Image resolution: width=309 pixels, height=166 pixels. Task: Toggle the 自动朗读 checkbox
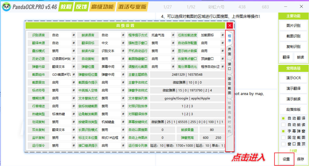[283, 125]
